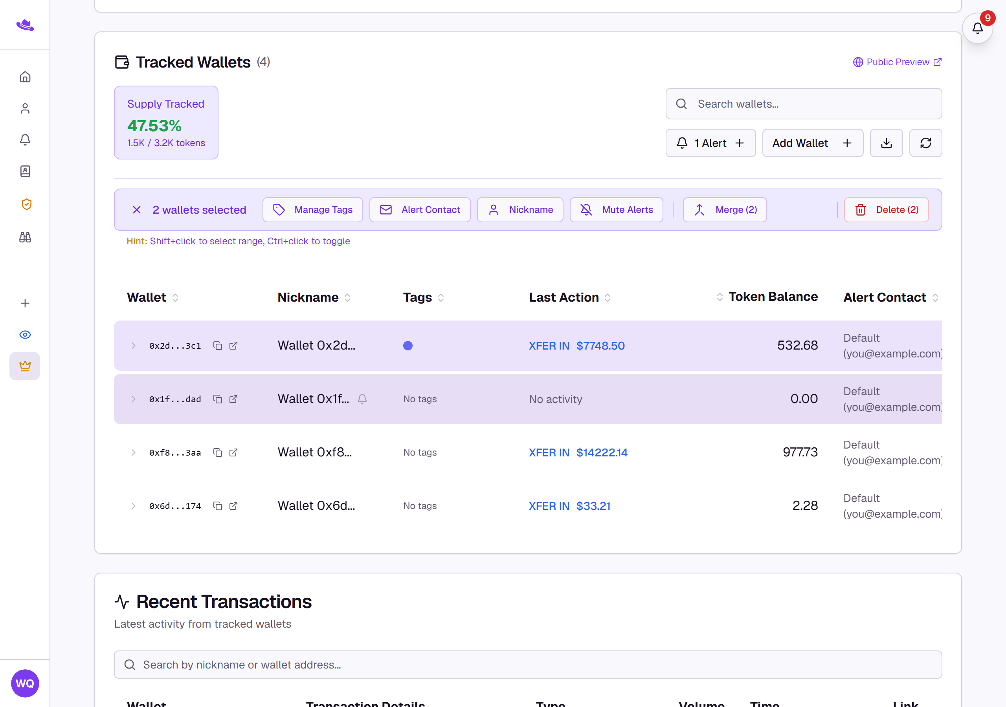Image resolution: width=1006 pixels, height=707 pixels.
Task: Click No activity in 0x1f...dad row
Action: pos(556,399)
